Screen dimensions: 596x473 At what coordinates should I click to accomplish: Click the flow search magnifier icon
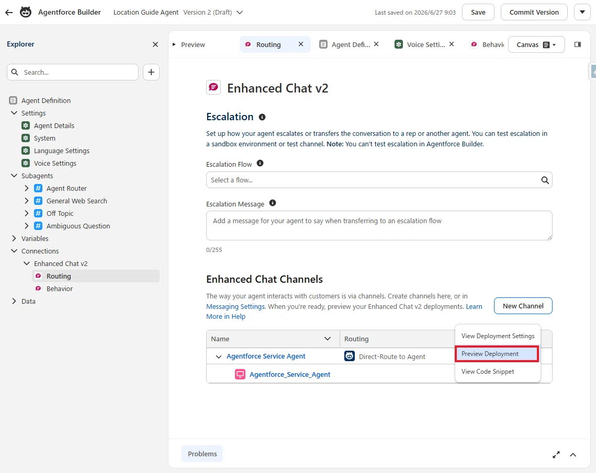click(545, 180)
